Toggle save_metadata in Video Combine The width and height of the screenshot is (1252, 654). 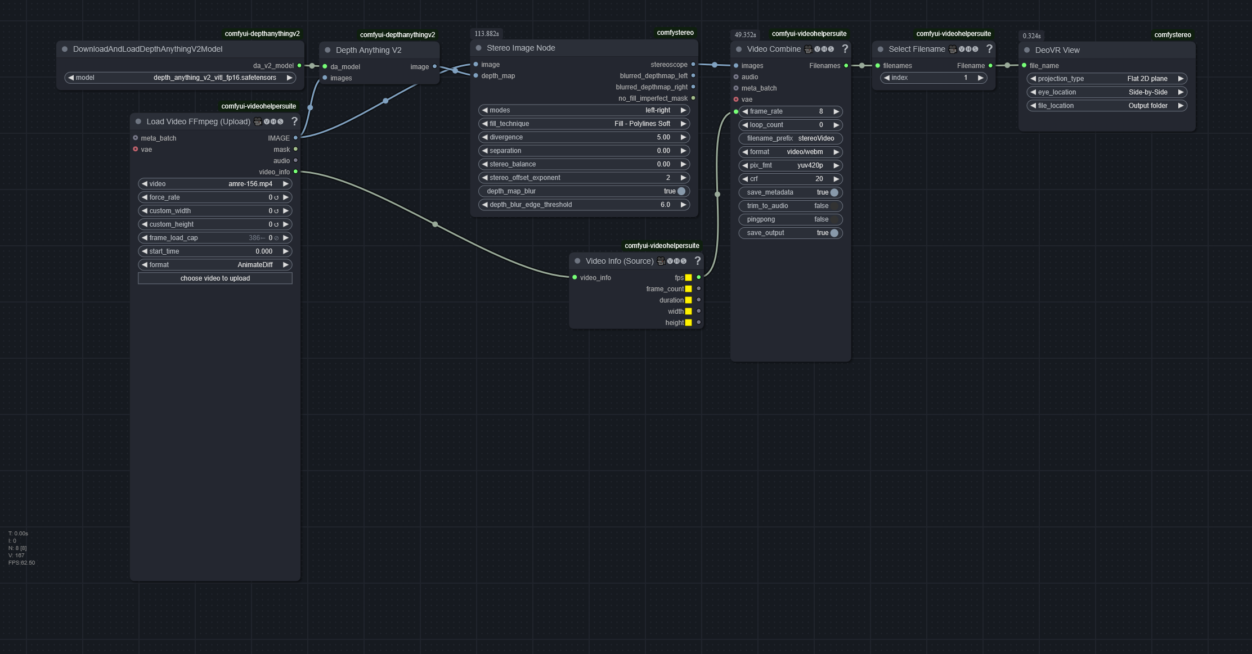click(834, 192)
